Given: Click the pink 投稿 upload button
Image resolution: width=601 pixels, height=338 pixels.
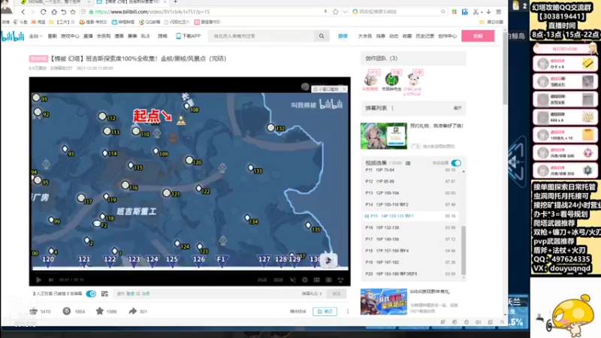Looking at the screenshot, I should (478, 36).
